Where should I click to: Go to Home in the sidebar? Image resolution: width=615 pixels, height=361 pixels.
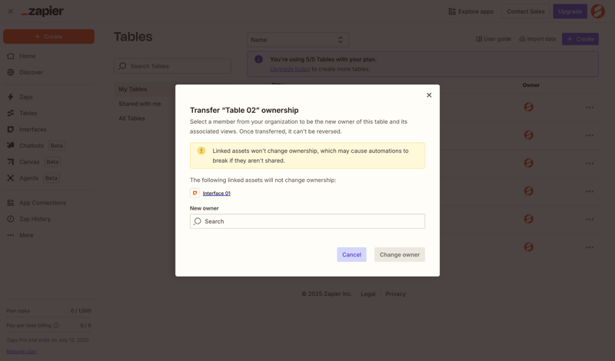(x=22, y=56)
